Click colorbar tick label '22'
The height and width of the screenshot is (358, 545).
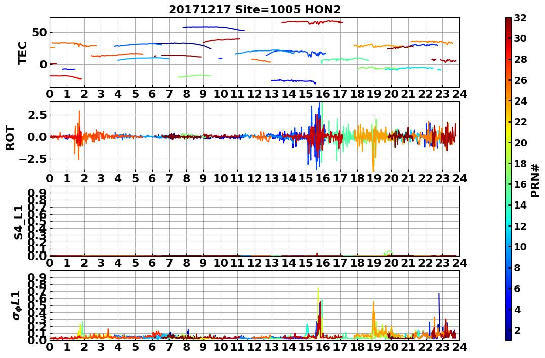pyautogui.click(x=520, y=122)
